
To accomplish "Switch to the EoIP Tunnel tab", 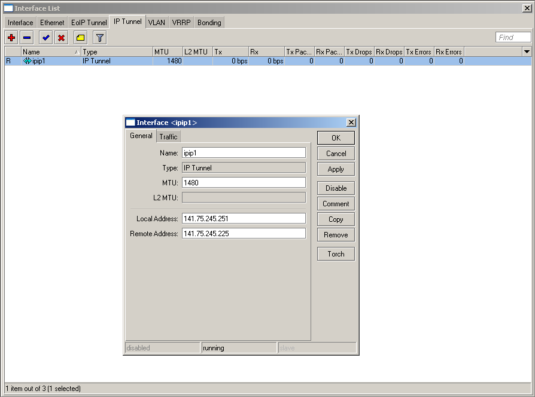I will (x=89, y=23).
